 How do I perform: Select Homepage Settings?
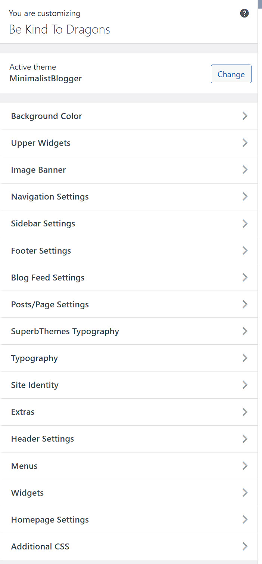[x=129, y=520]
